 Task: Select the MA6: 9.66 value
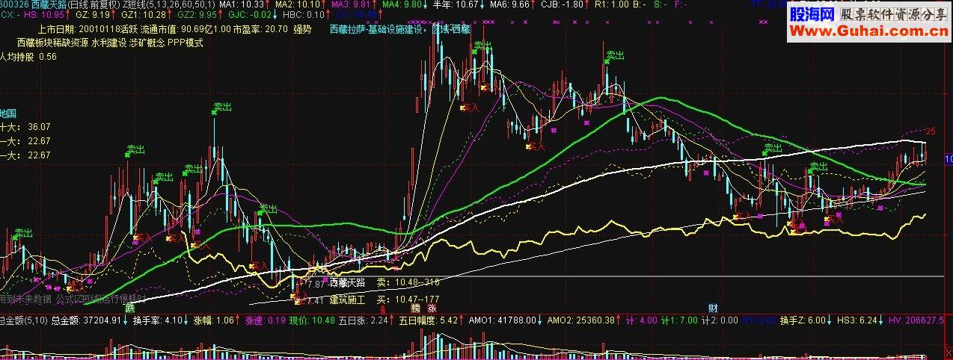coord(510,4)
